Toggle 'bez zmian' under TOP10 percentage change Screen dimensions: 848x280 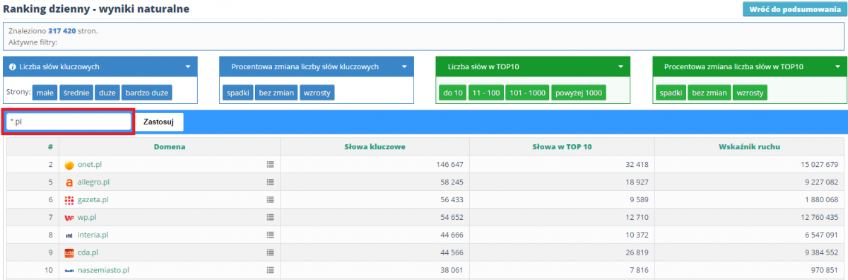(x=709, y=93)
